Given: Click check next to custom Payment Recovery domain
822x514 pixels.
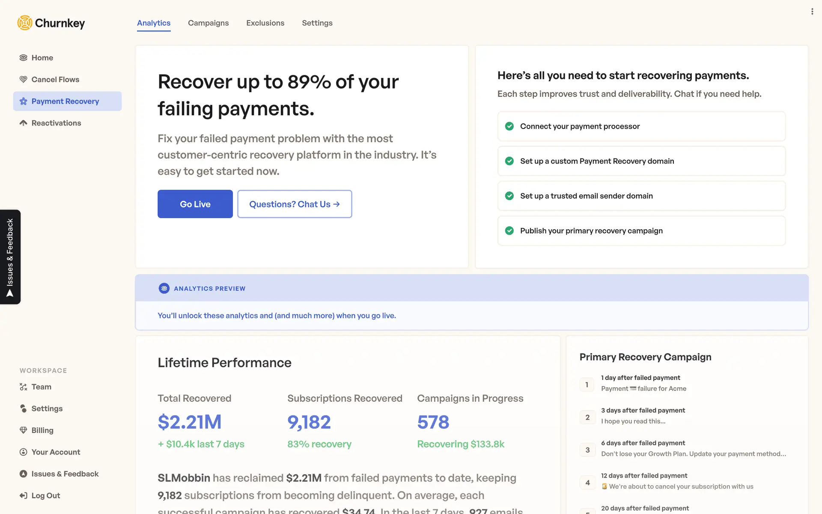Looking at the screenshot, I should pos(509,161).
